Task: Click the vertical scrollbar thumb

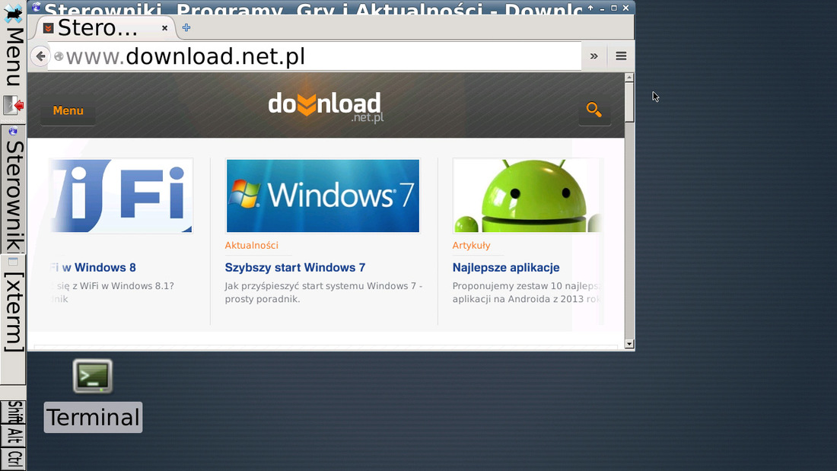Action: 629,103
